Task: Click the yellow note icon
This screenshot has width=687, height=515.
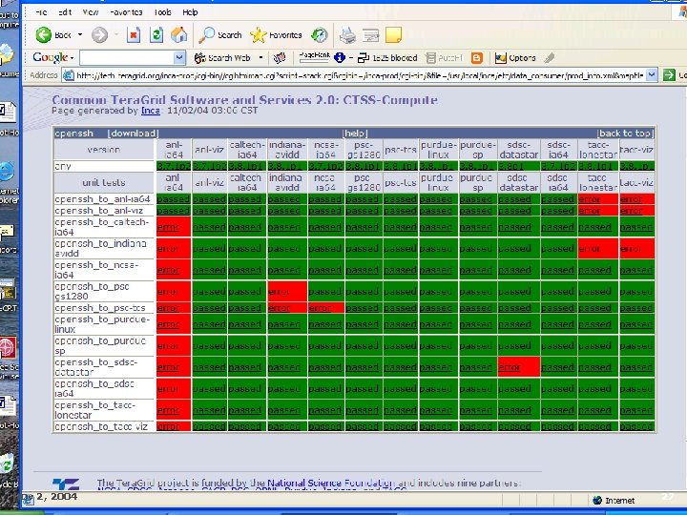Action: click(x=393, y=35)
